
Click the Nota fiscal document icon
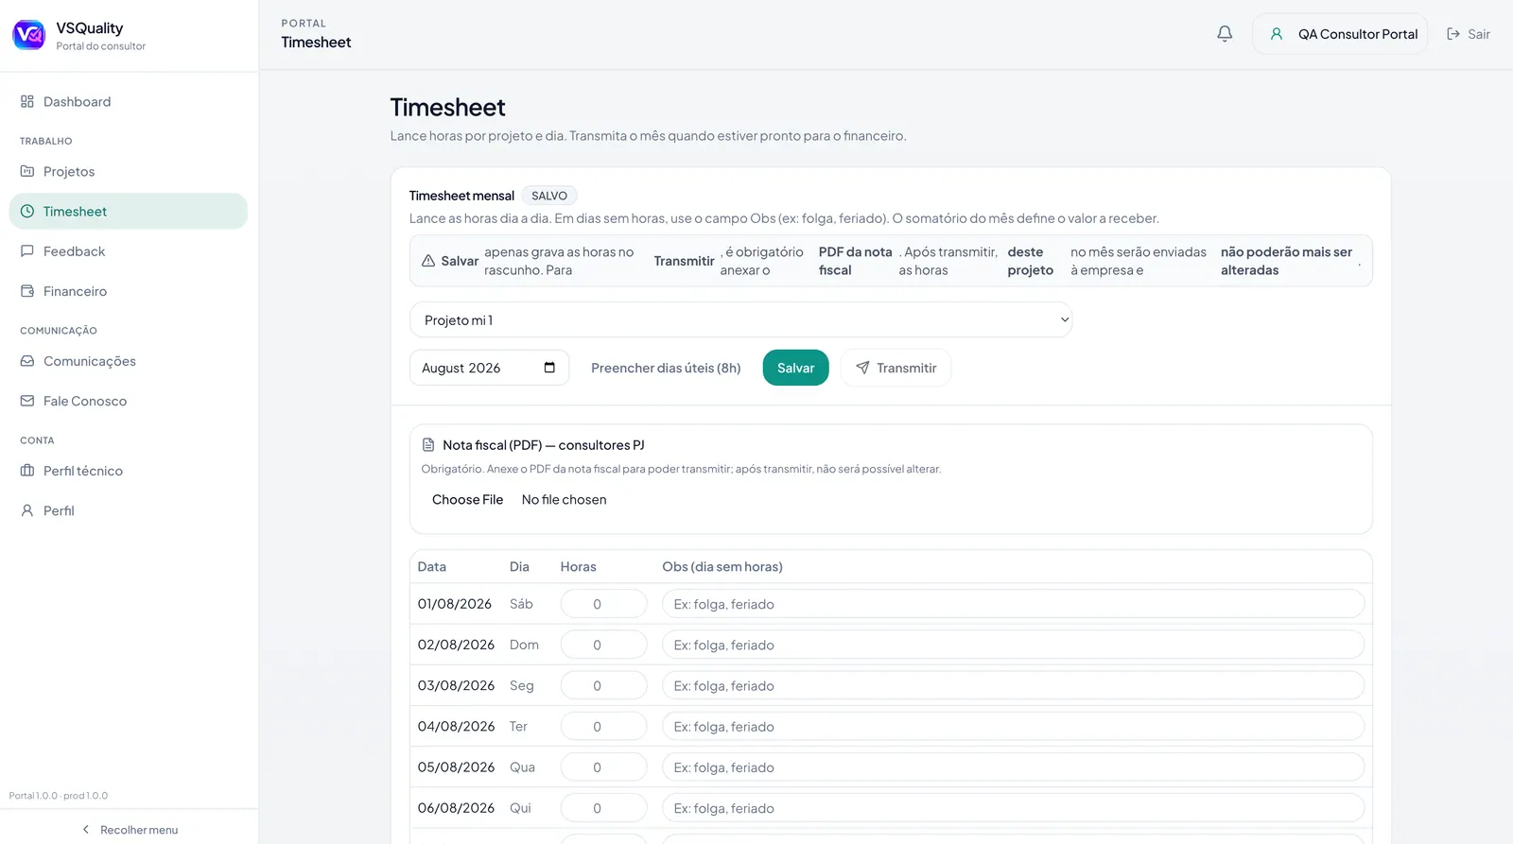click(428, 444)
